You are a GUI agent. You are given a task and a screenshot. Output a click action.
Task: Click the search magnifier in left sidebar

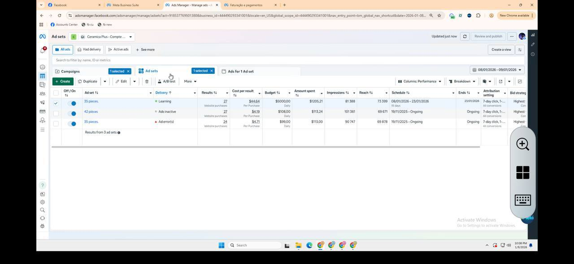(x=43, y=210)
